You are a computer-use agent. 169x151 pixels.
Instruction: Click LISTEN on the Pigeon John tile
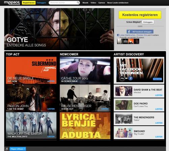point(51,109)
